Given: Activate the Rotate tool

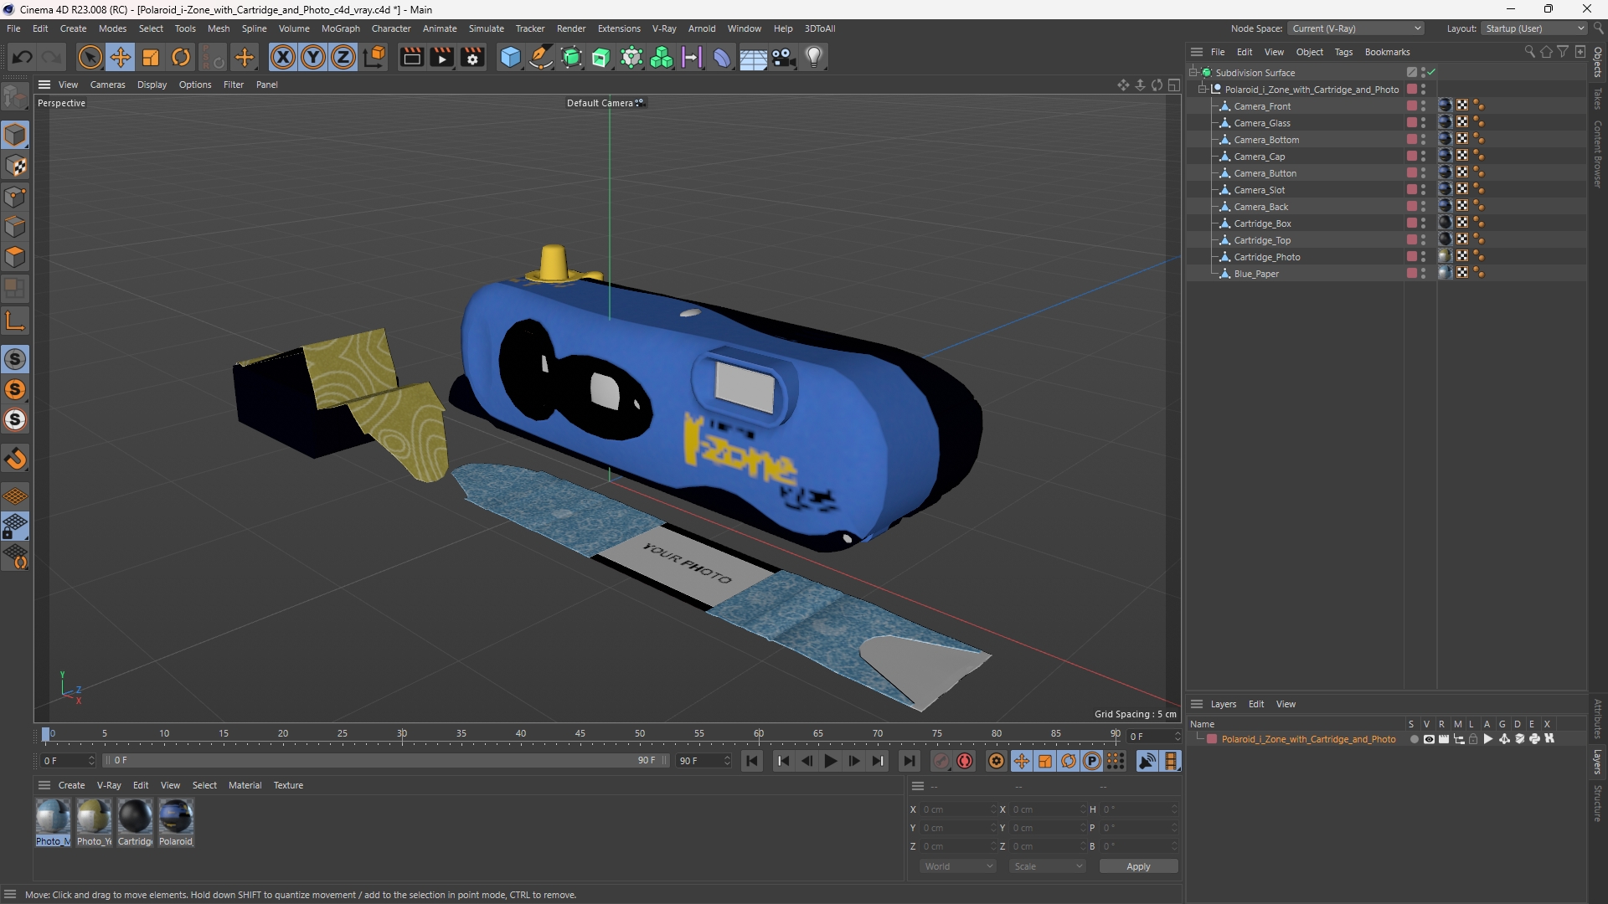Looking at the screenshot, I should (x=181, y=57).
